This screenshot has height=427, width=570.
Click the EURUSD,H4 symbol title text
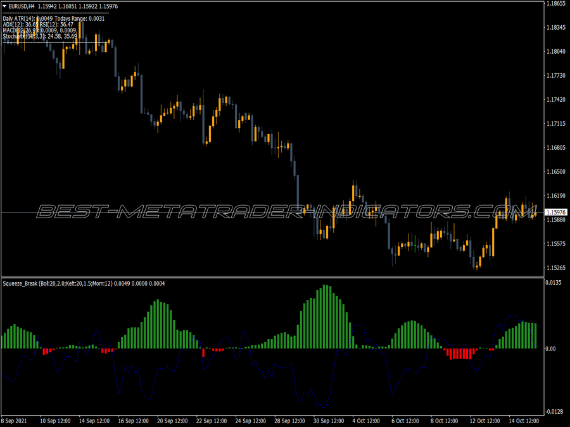point(22,6)
